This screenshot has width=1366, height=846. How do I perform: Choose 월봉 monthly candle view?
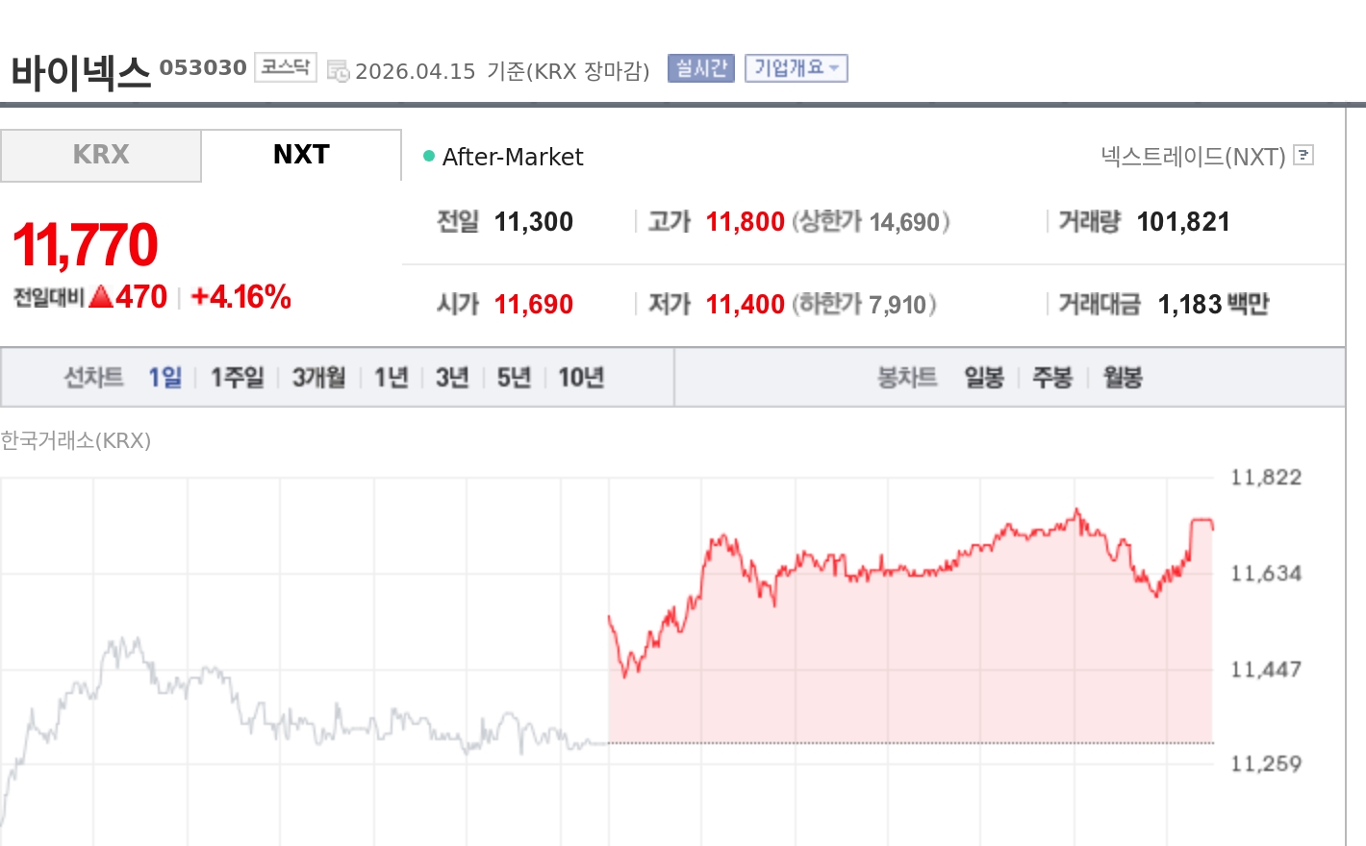coord(1123,377)
